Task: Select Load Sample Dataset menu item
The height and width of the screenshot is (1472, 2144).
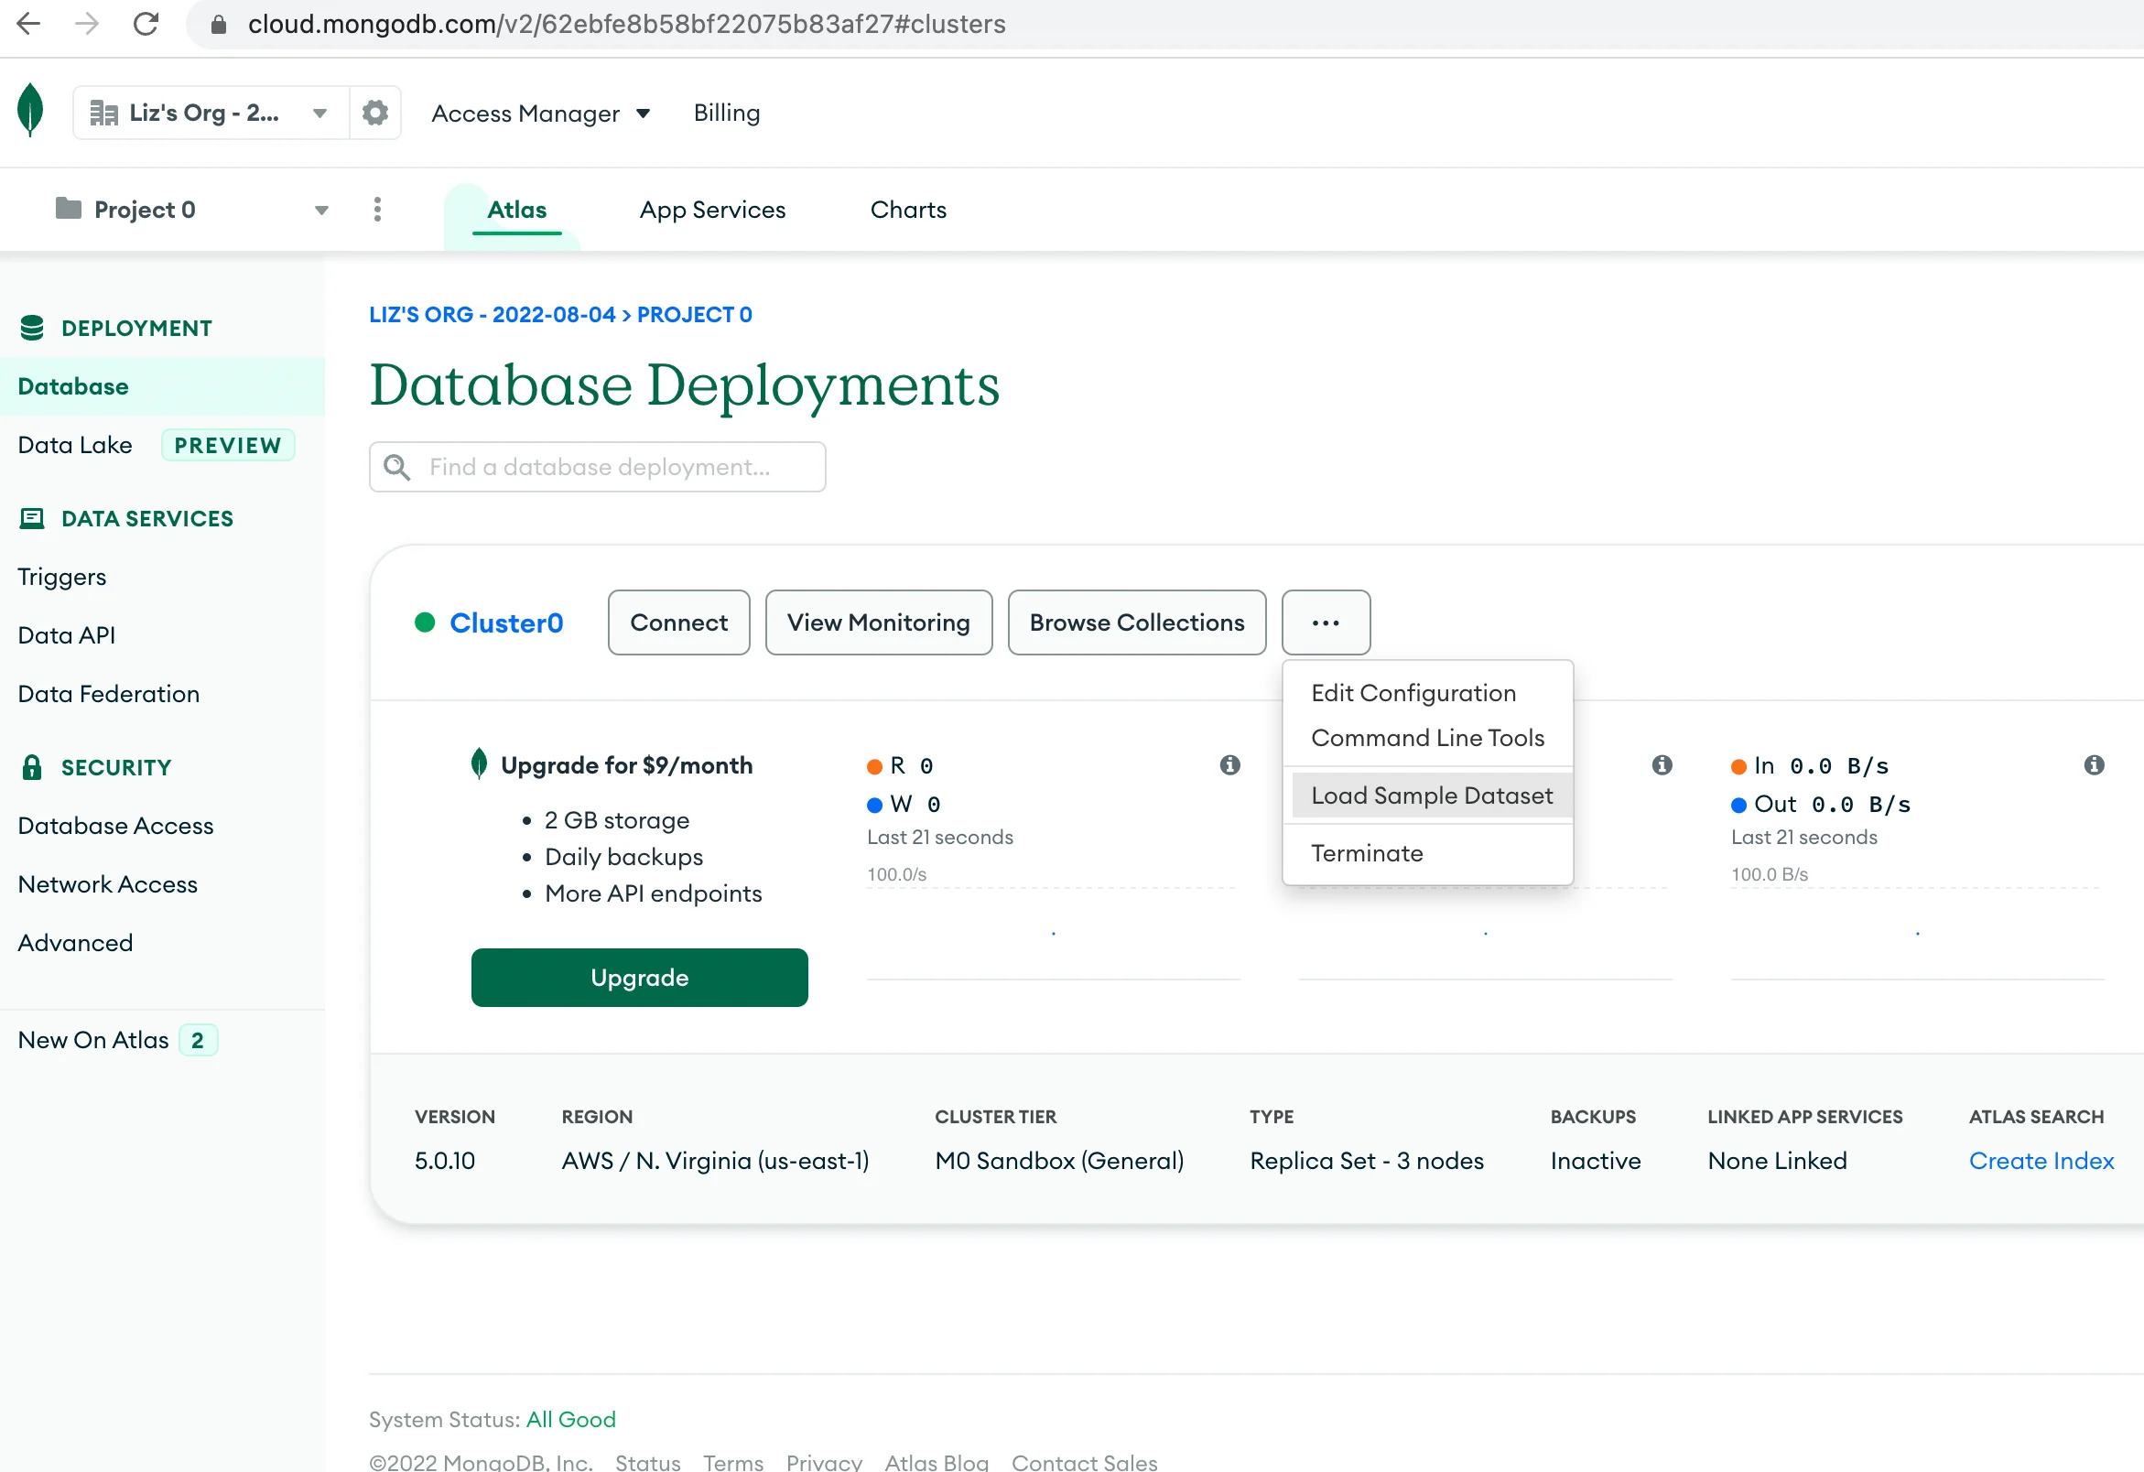Action: [x=1431, y=795]
